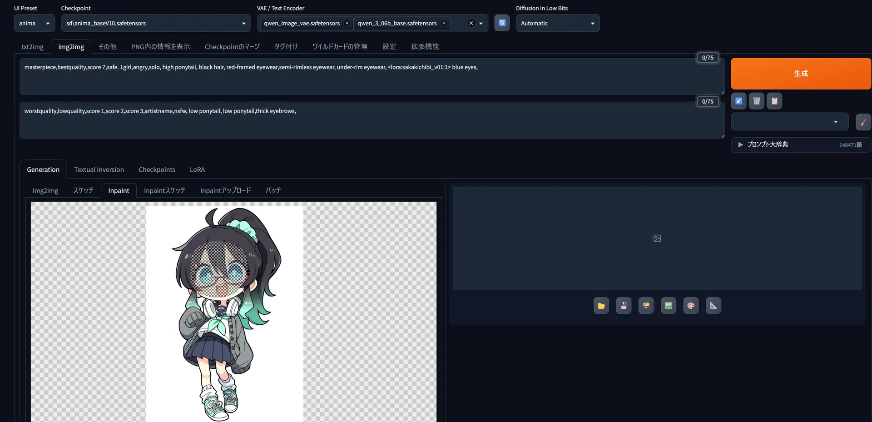Click into the positive prompt text box
Image resolution: width=872 pixels, height=422 pixels.
point(372,76)
